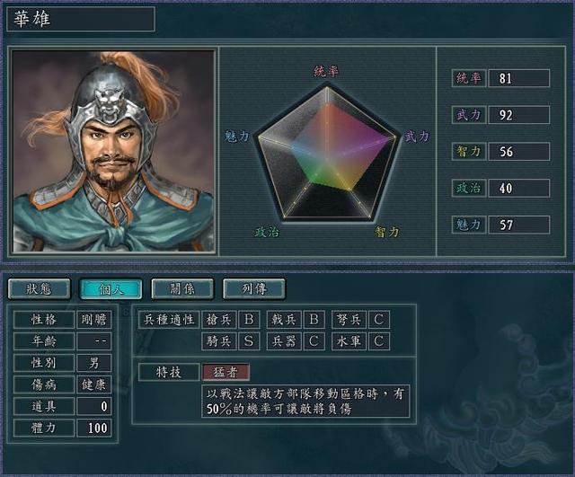Image resolution: width=575 pixels, height=477 pixels.
Task: Click the 政治 stat label
Action: [x=469, y=188]
